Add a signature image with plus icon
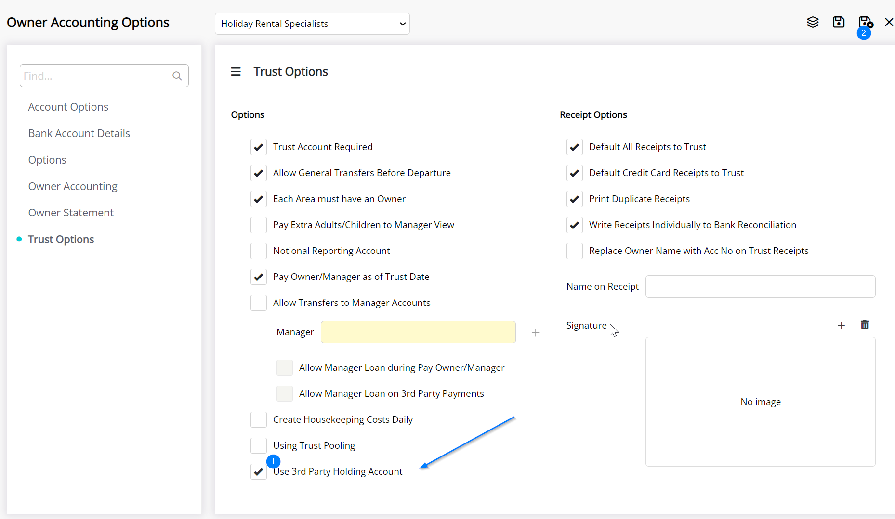 [x=841, y=325]
